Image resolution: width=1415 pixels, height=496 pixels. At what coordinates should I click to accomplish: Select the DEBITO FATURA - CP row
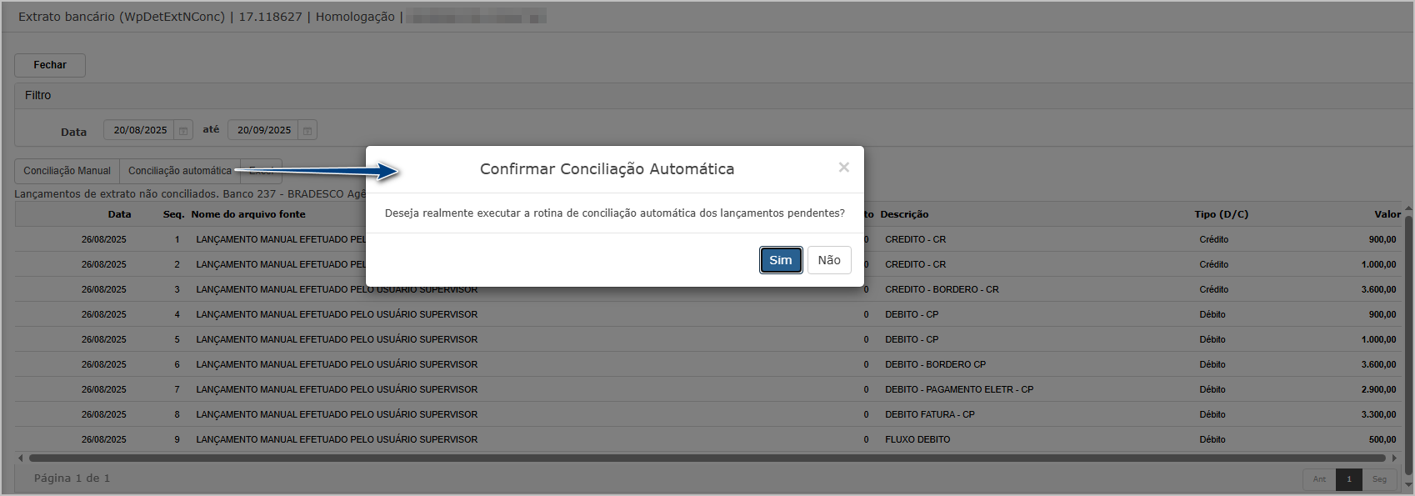929,414
